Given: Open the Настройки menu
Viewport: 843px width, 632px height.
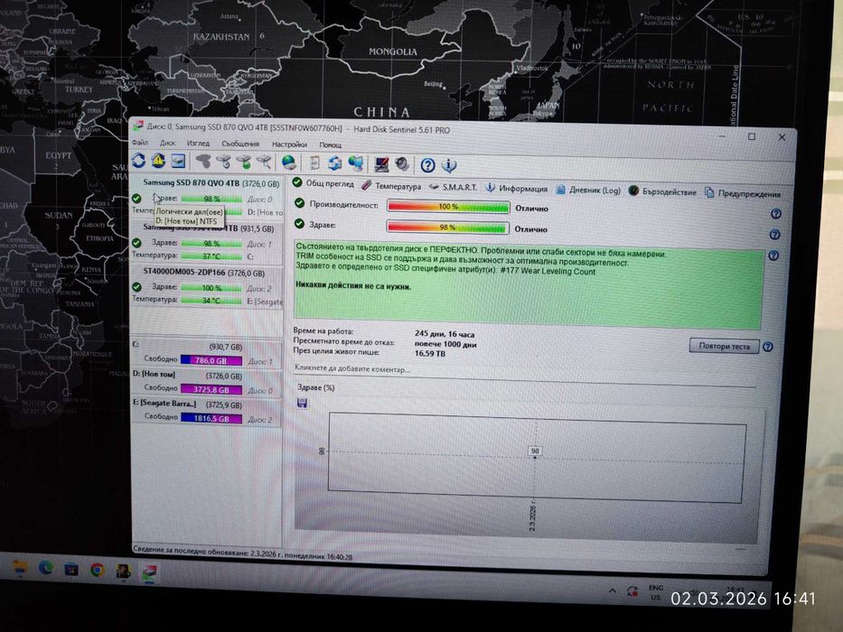Looking at the screenshot, I should click(x=289, y=144).
